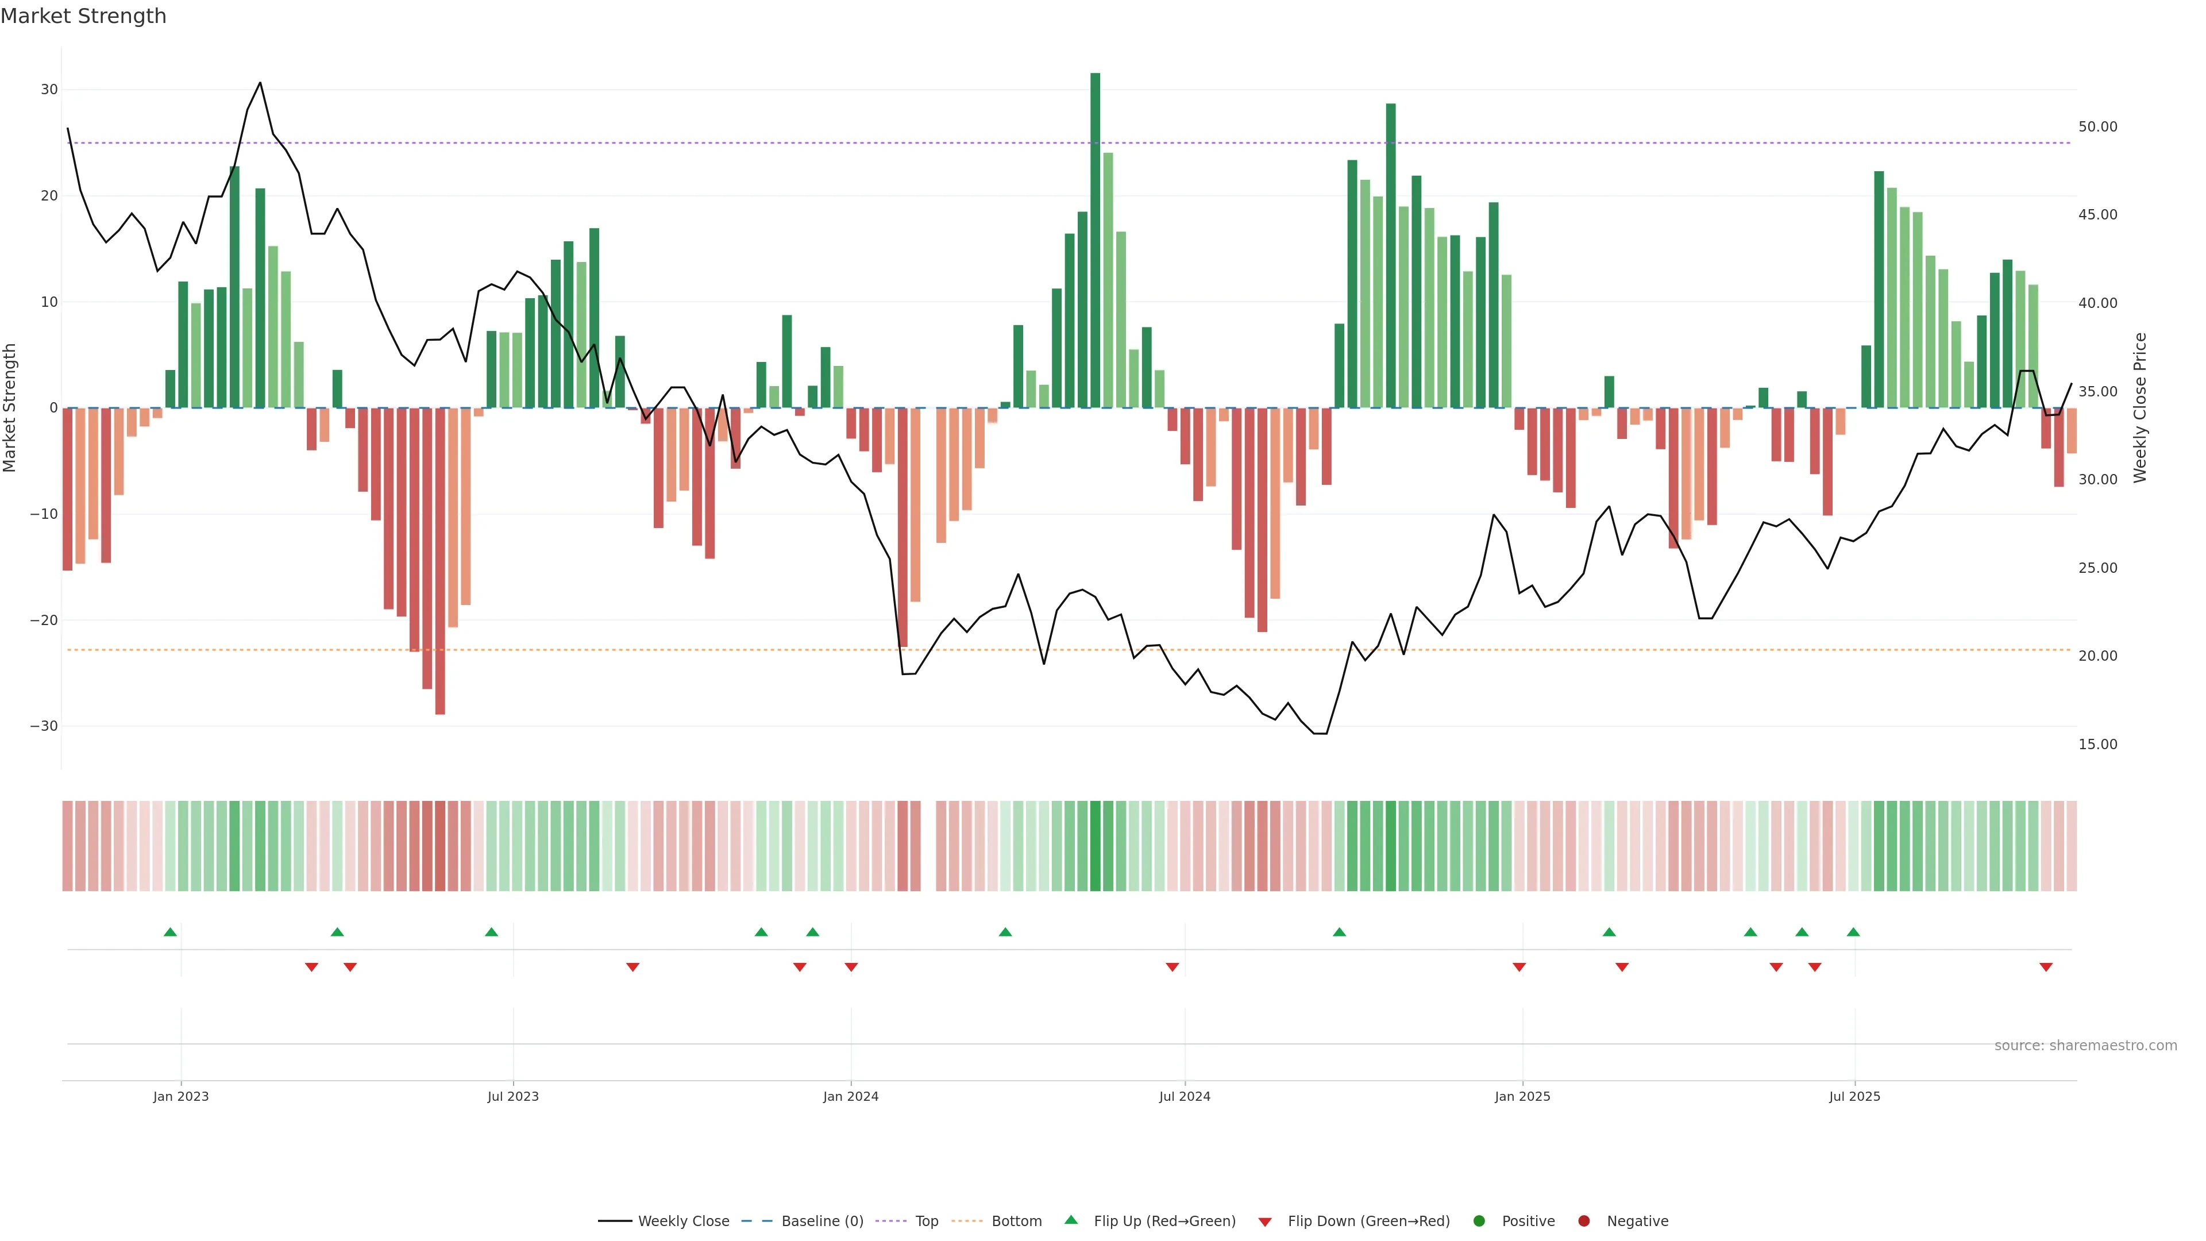Viewport: 2206px width, 1241px height.
Task: Click the Weekly Close Price axis title
Action: tap(2140, 408)
